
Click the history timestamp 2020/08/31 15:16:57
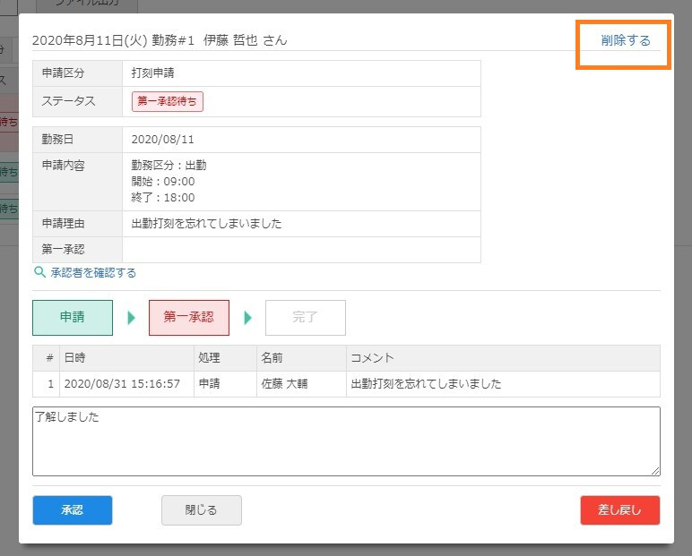(x=122, y=383)
